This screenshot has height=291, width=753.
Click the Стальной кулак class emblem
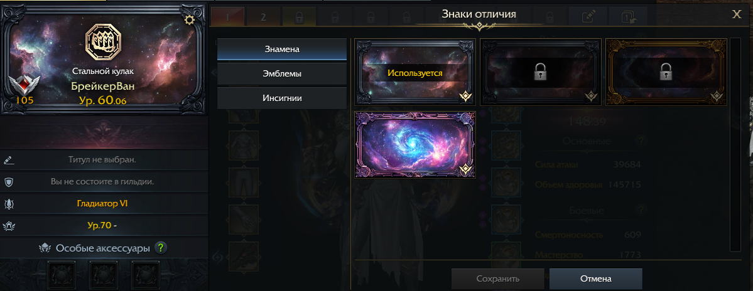[103, 42]
